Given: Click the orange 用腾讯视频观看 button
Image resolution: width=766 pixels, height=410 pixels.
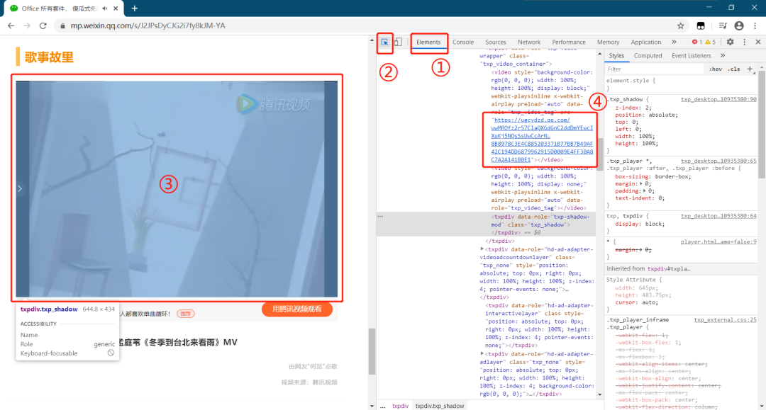Looking at the screenshot, I should [297, 309].
